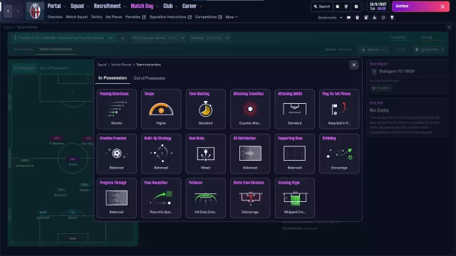The height and width of the screenshot is (256, 456).
Task: Open the Tempo gauge instruction card
Action: point(161,109)
